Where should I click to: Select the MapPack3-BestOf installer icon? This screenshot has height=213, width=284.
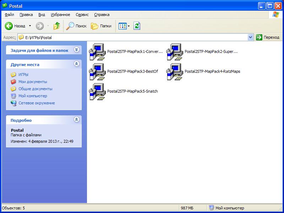[97, 72]
